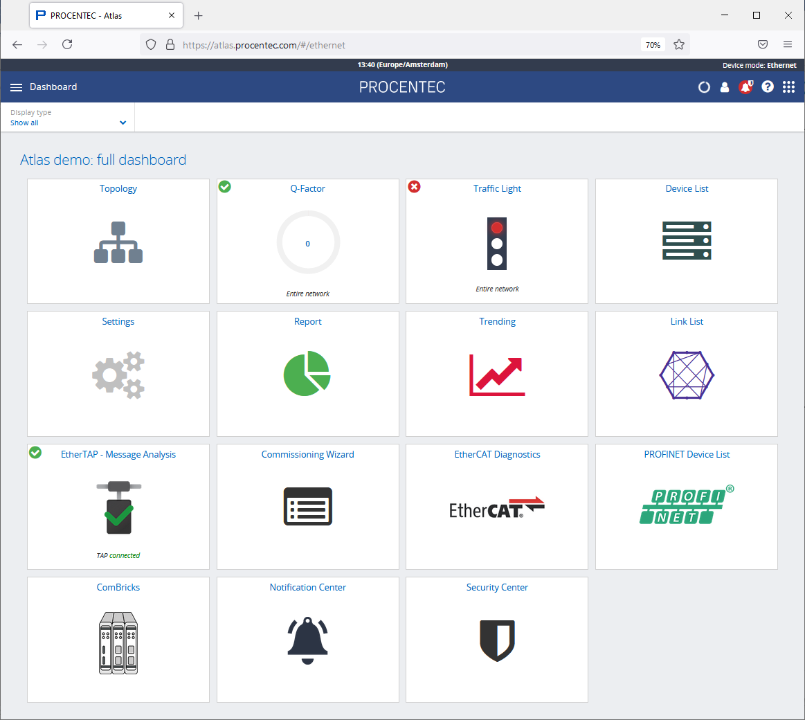The height and width of the screenshot is (720, 805).
Task: Click the loading spinner icon in header
Action: (x=704, y=87)
